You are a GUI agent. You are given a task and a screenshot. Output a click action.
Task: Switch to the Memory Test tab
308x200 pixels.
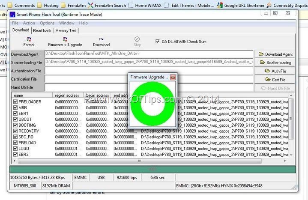[x=66, y=31]
